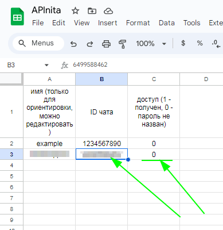223x230 pixels.
Task: Open the Data menu
Action: (167, 23)
